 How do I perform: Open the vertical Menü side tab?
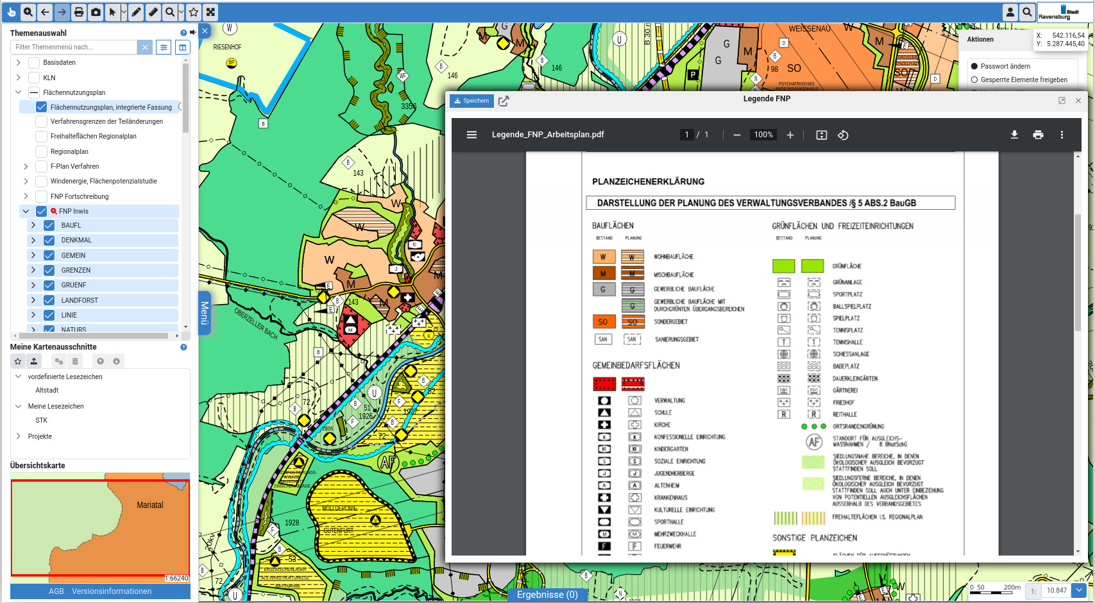205,313
